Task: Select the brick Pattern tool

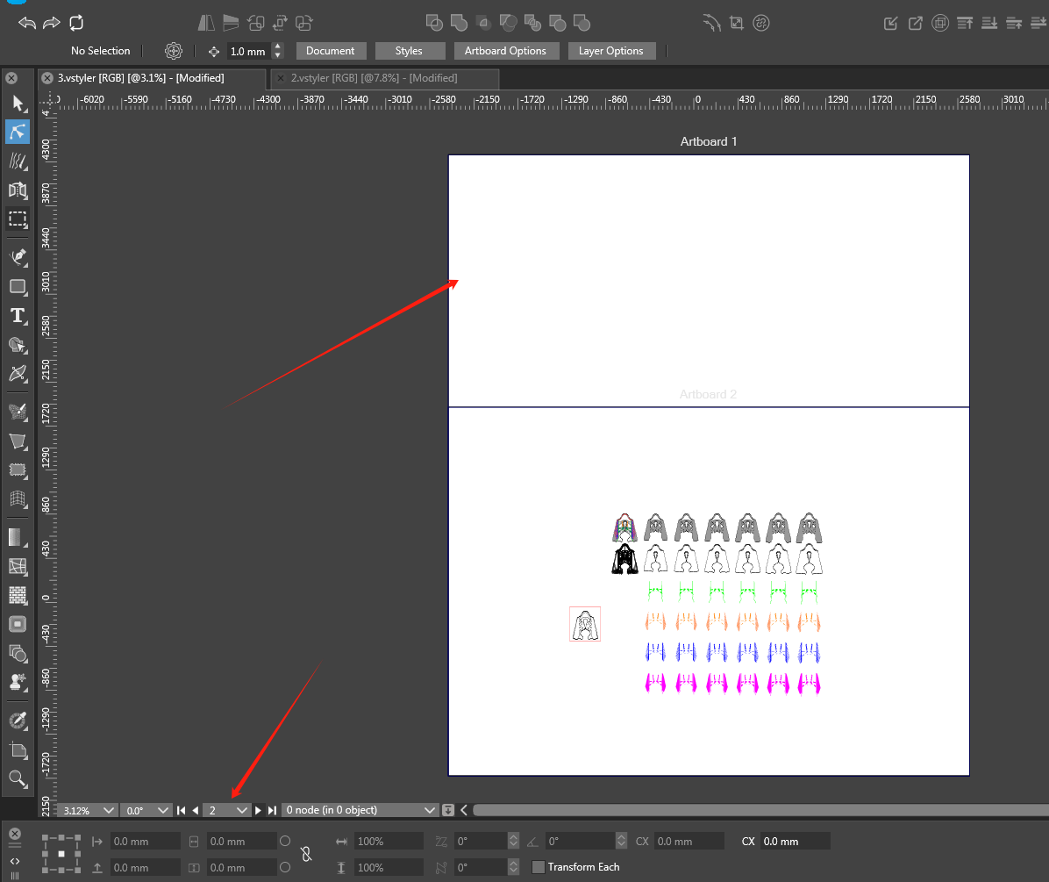Action: [18, 596]
